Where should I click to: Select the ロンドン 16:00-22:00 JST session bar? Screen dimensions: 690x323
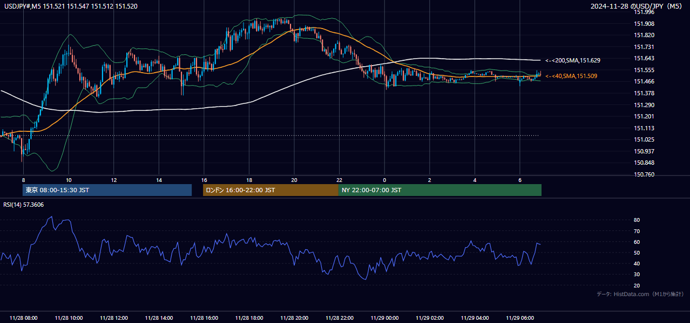(x=270, y=190)
